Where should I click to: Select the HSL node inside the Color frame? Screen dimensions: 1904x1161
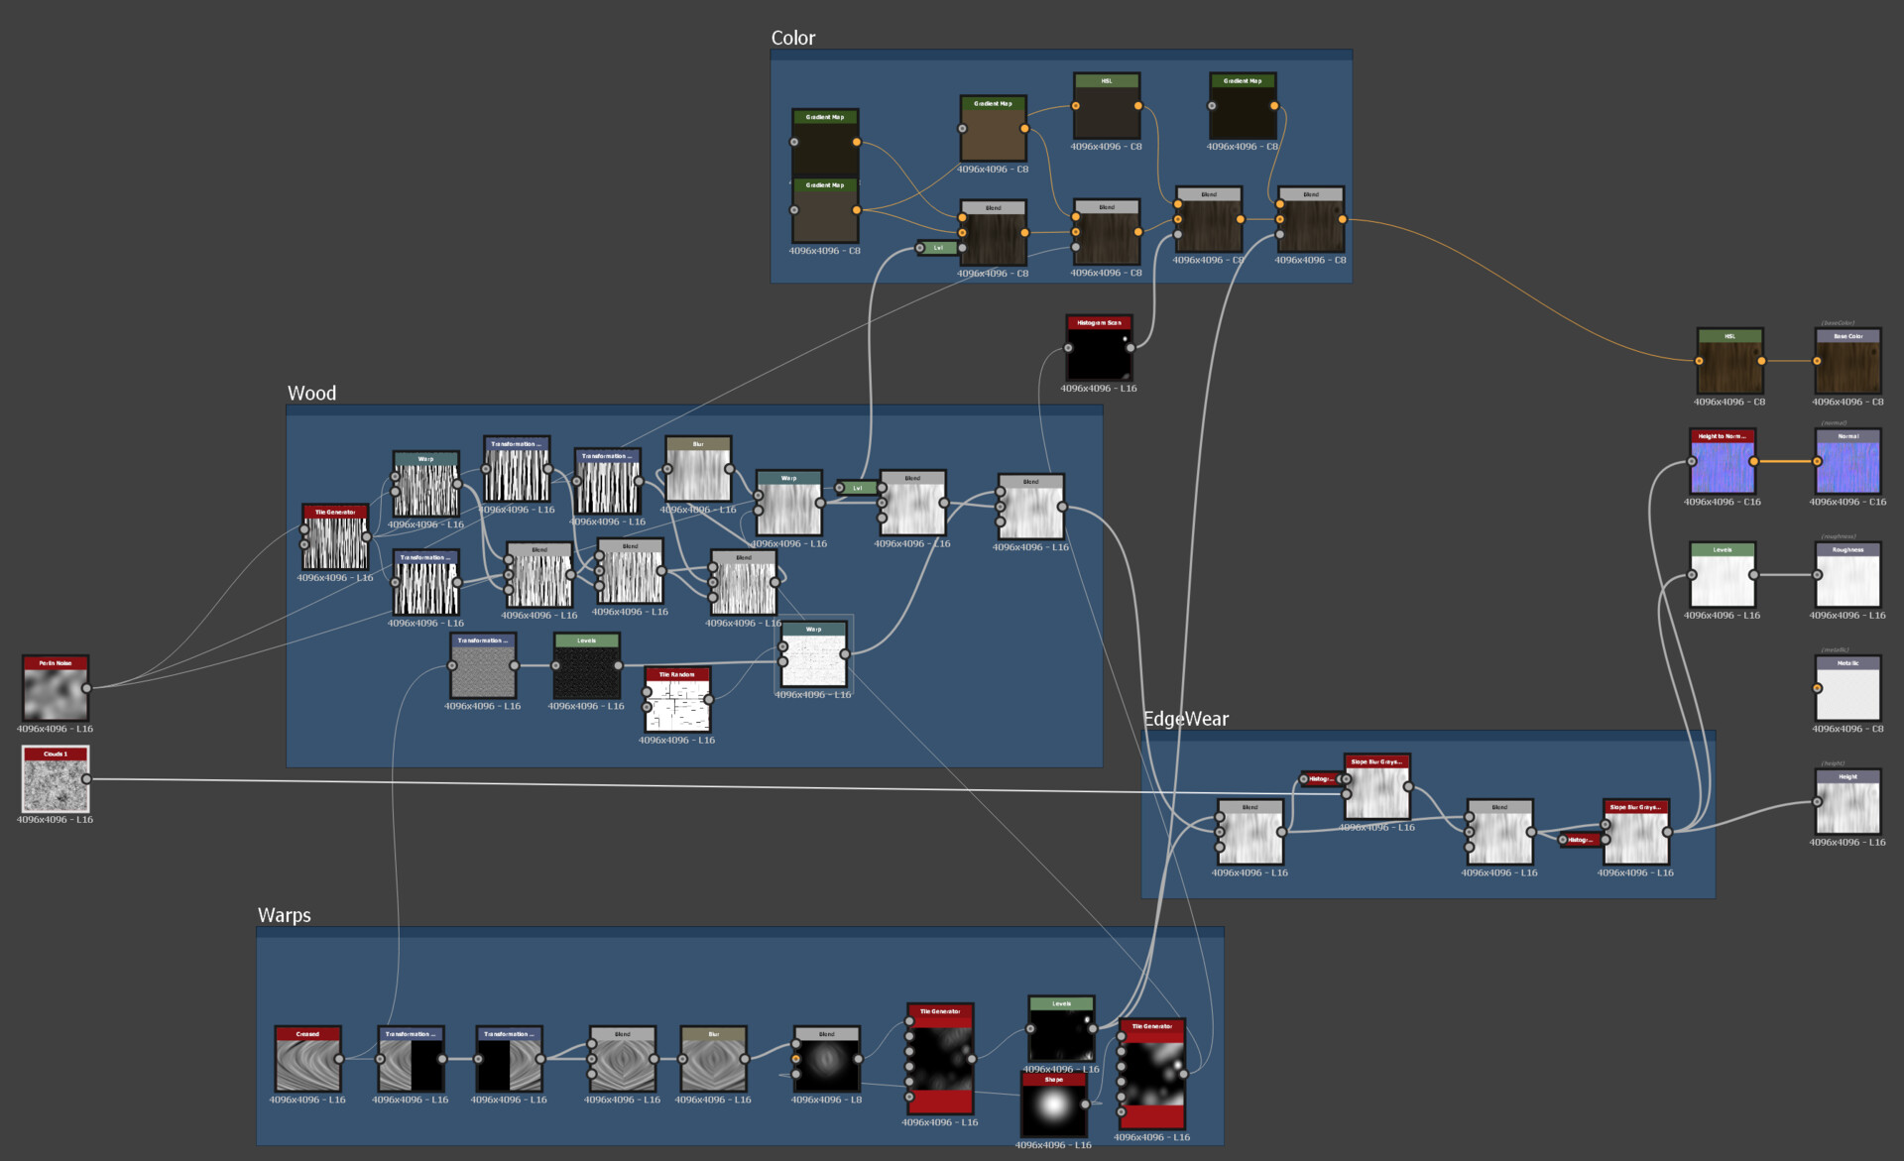1107,106
